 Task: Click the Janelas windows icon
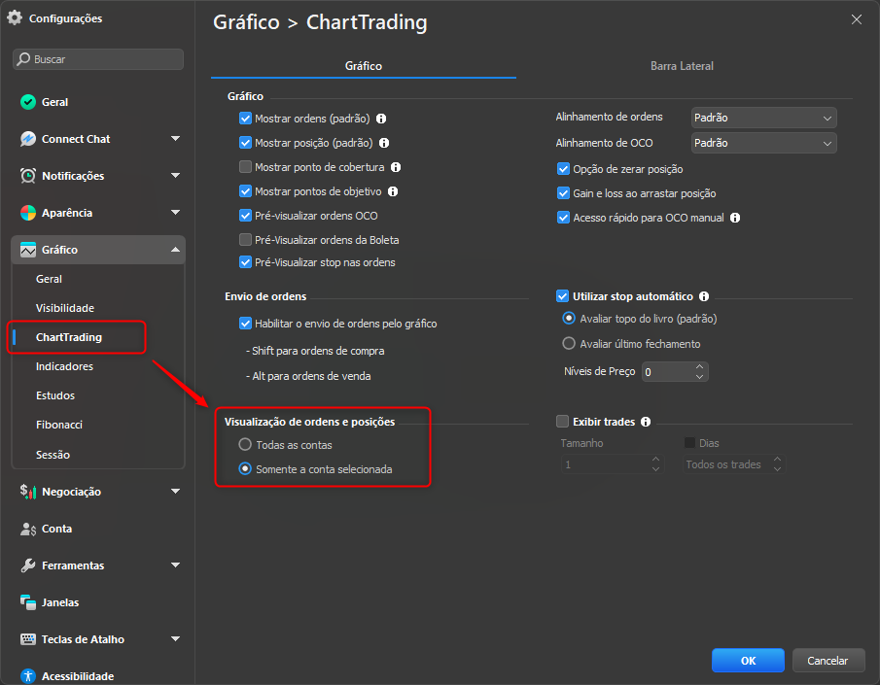(x=28, y=602)
